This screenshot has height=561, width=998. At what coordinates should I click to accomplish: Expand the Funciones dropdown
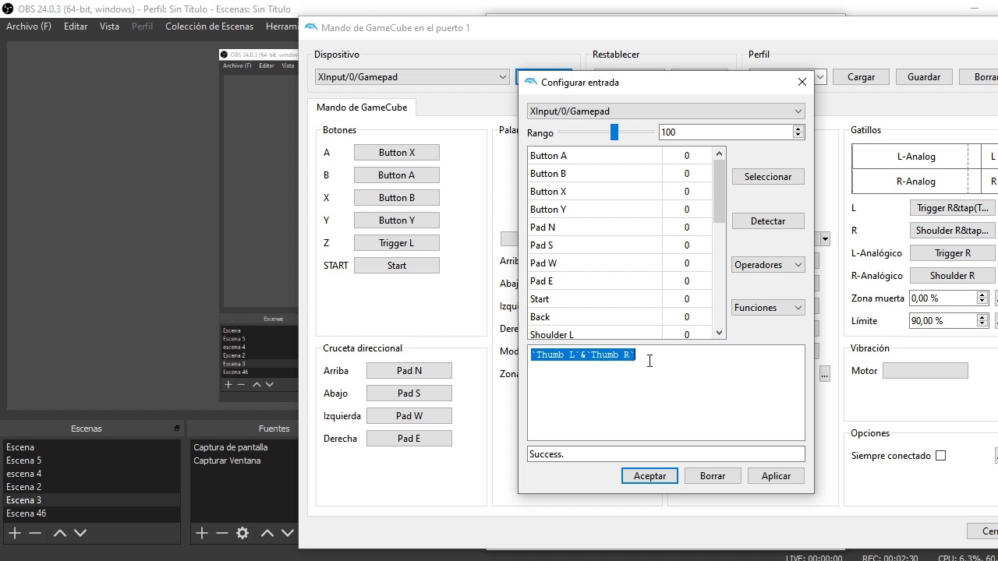(768, 308)
